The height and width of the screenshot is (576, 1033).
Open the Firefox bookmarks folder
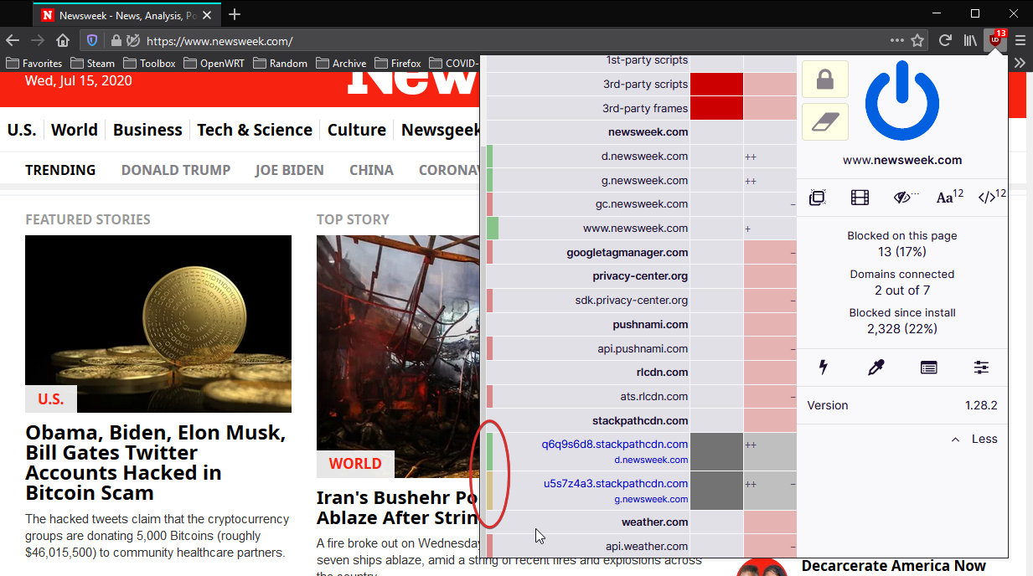398,63
